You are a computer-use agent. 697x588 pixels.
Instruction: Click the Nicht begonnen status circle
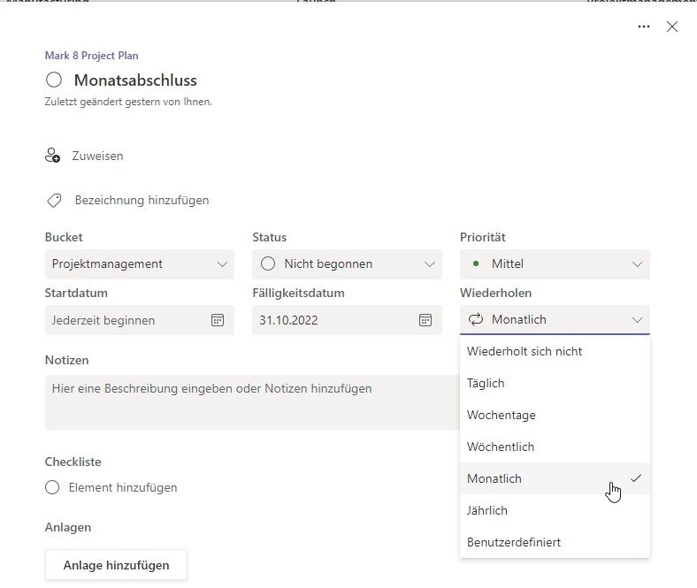pyautogui.click(x=268, y=263)
